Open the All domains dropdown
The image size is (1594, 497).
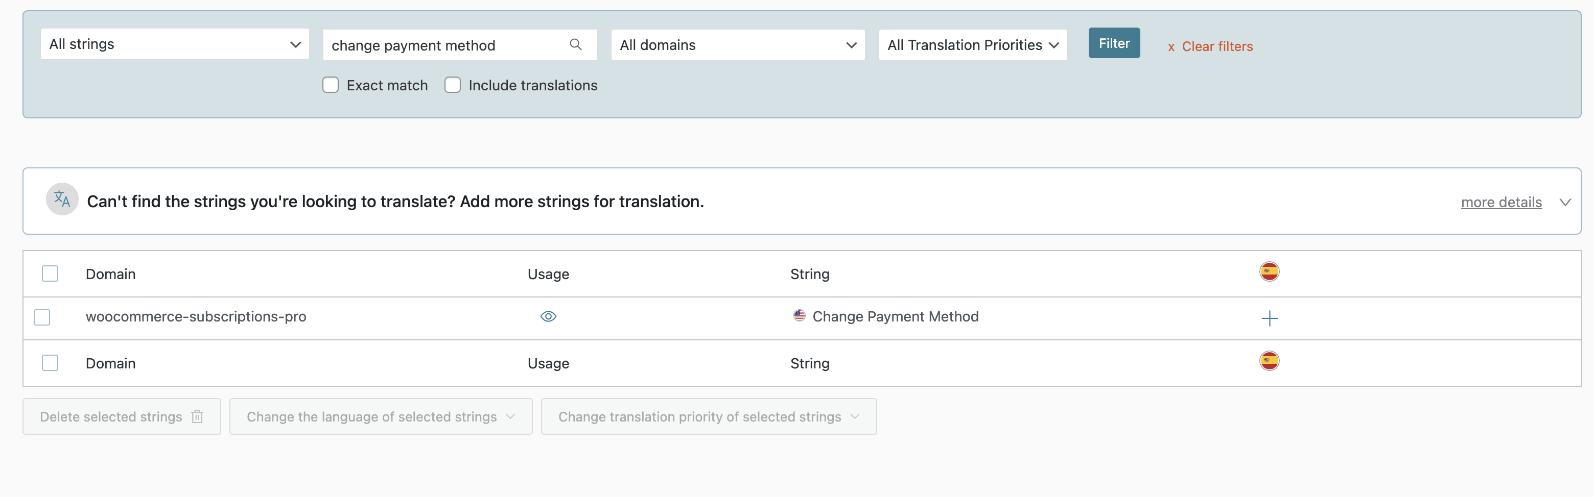click(738, 45)
